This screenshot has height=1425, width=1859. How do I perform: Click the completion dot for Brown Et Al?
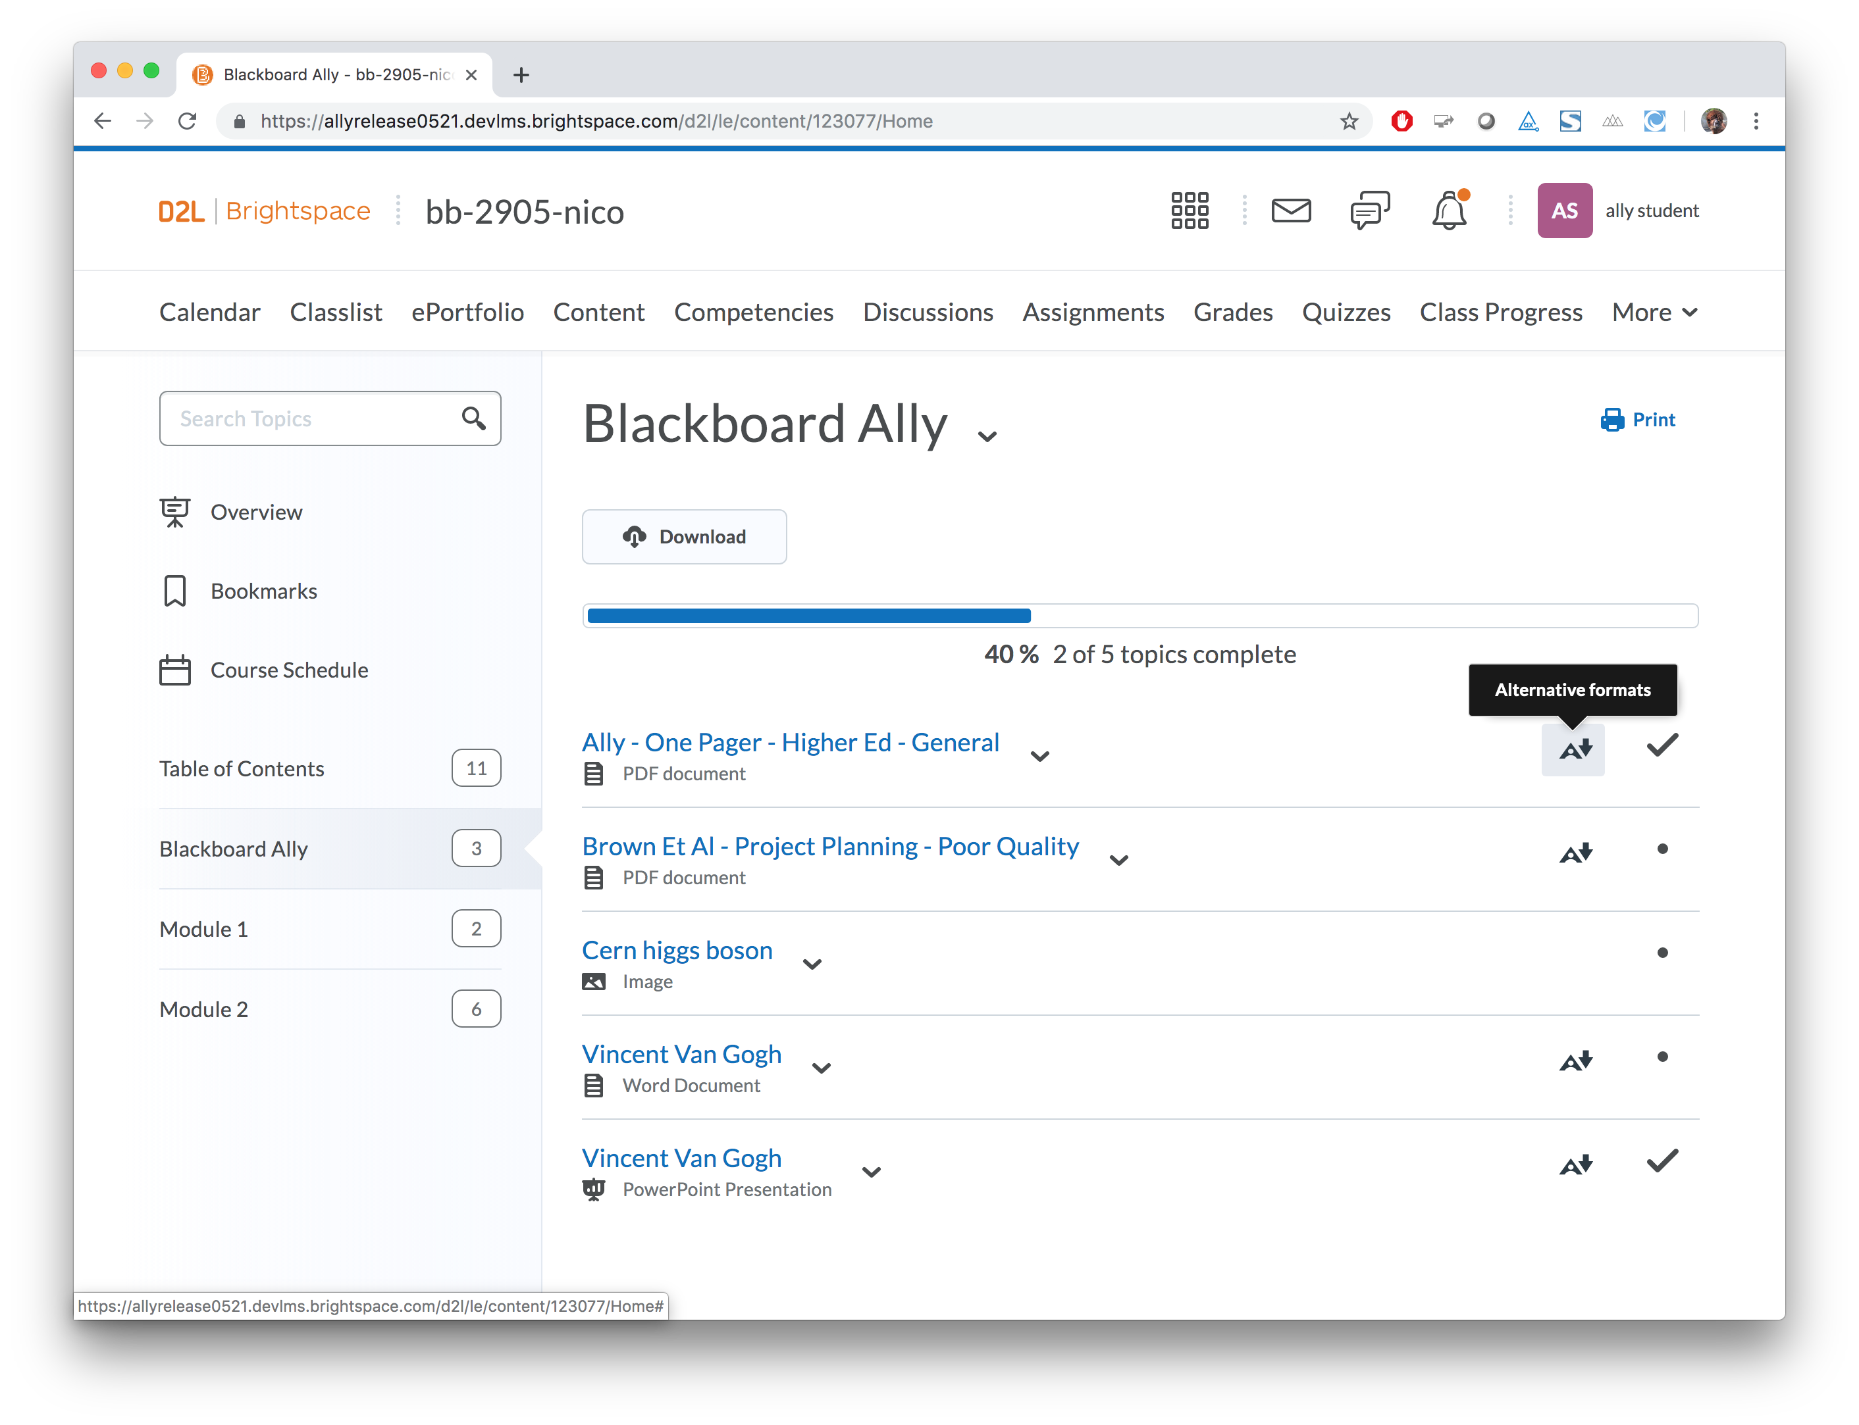1662,848
